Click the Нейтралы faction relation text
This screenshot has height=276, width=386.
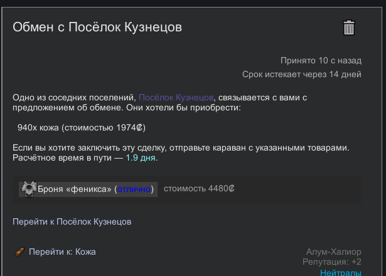(340, 273)
